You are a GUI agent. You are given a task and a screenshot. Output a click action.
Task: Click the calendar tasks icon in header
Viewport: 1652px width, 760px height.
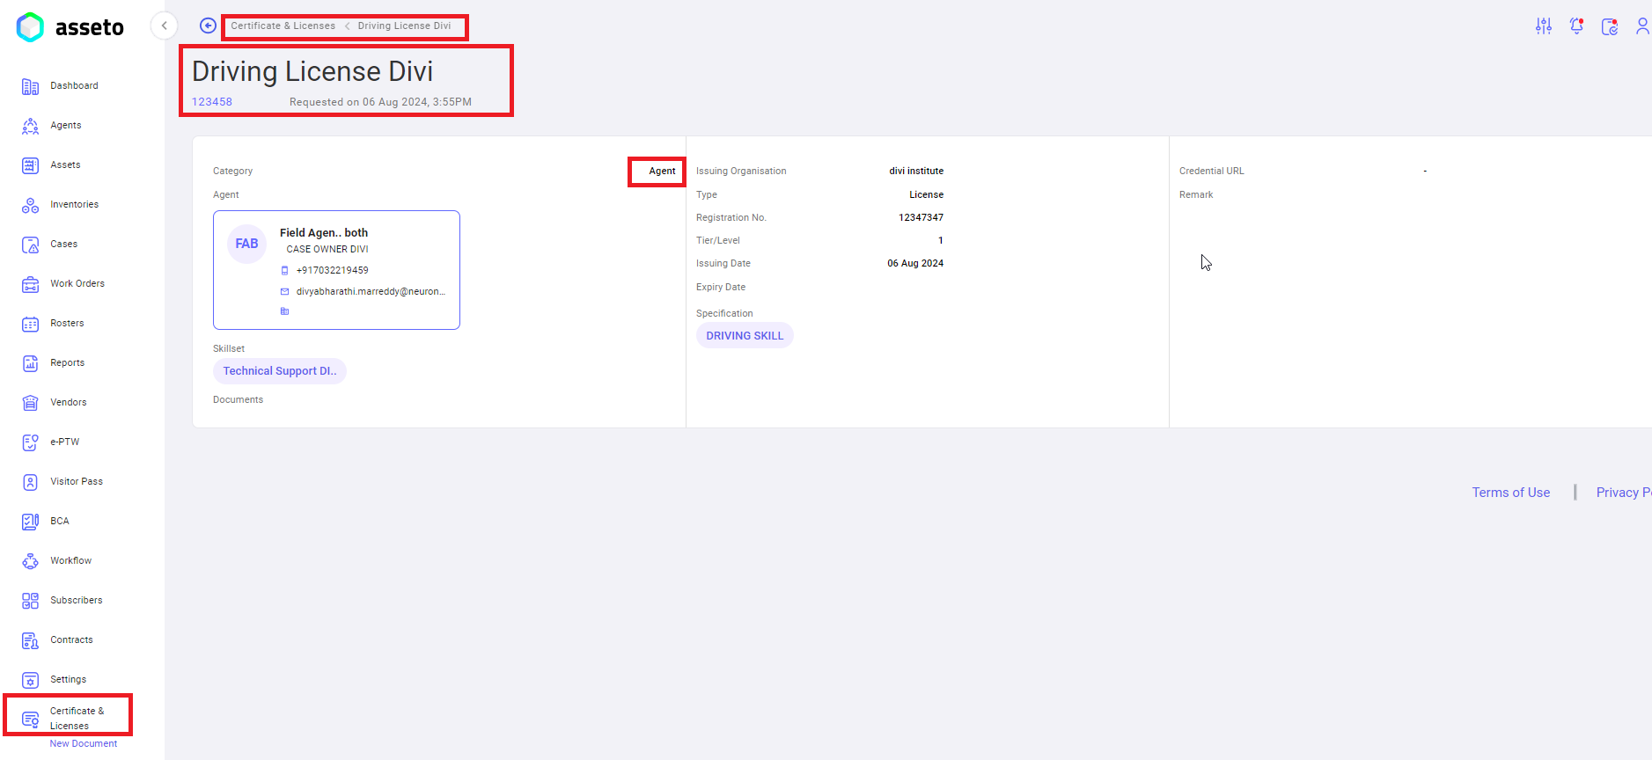coord(1609,26)
